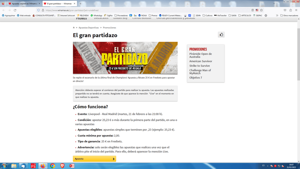
Task: Open the tracking protection shield icon
Action: (x=38, y=10)
